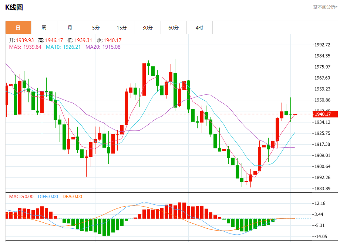Click the DEA:0.00 indicator label
This screenshot has width=340, height=242.
(72, 197)
